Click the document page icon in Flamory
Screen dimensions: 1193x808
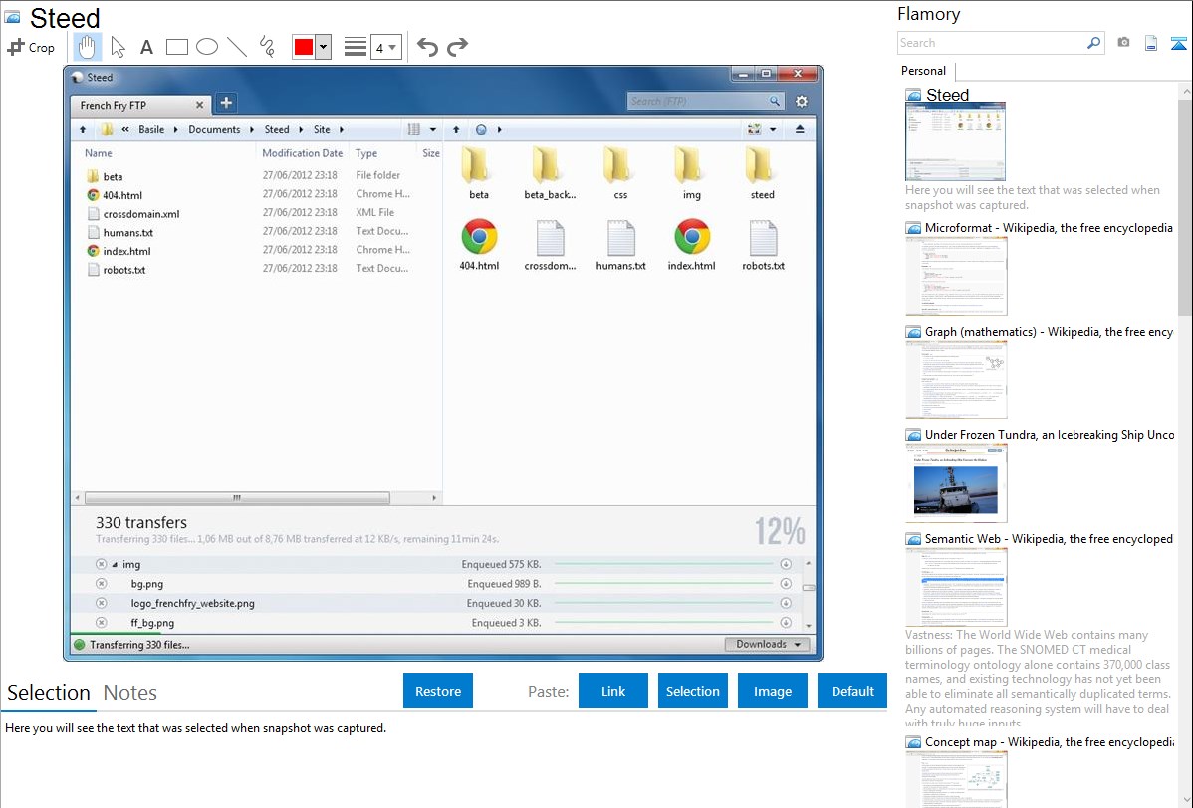[x=1151, y=43]
